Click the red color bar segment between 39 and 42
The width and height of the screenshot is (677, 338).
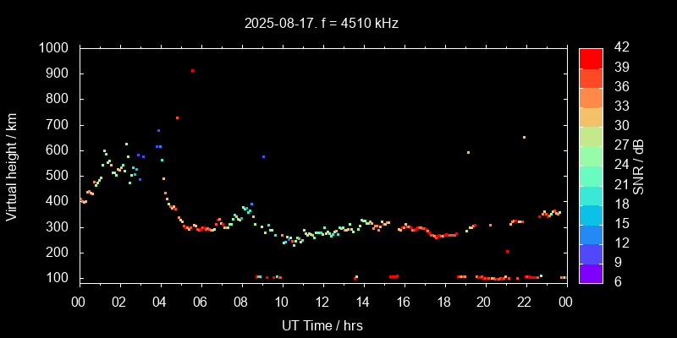[590, 57]
